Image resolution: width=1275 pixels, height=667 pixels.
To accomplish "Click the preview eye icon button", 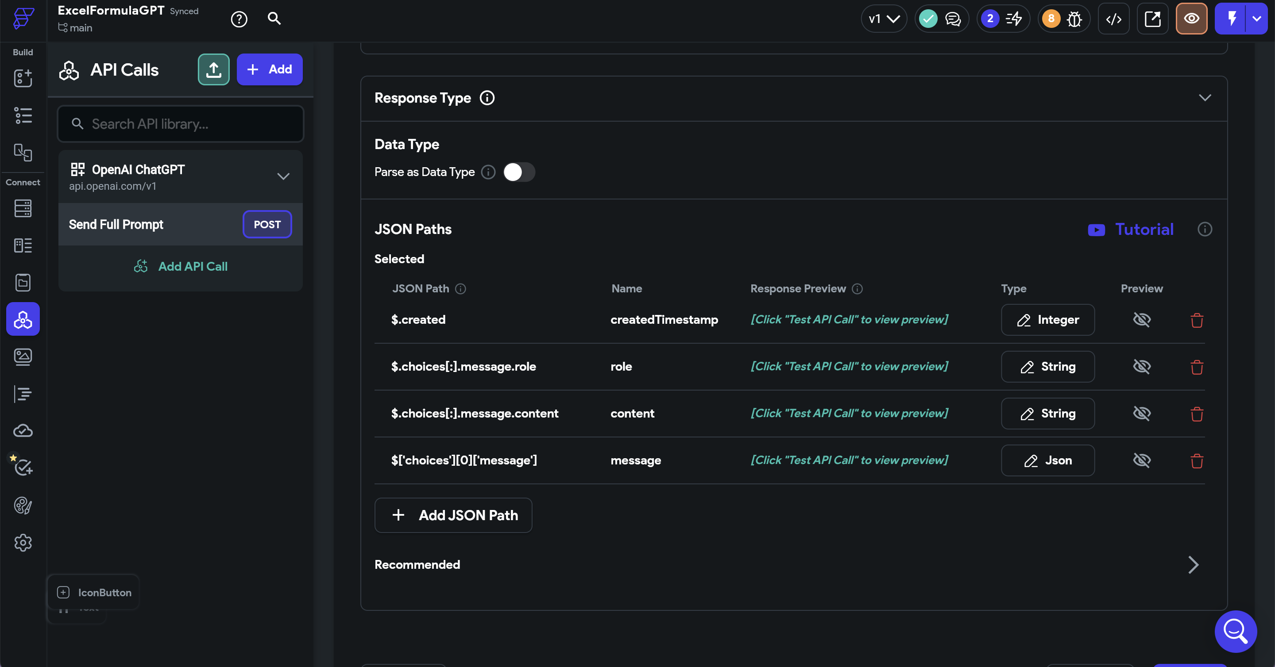I will (x=1191, y=19).
